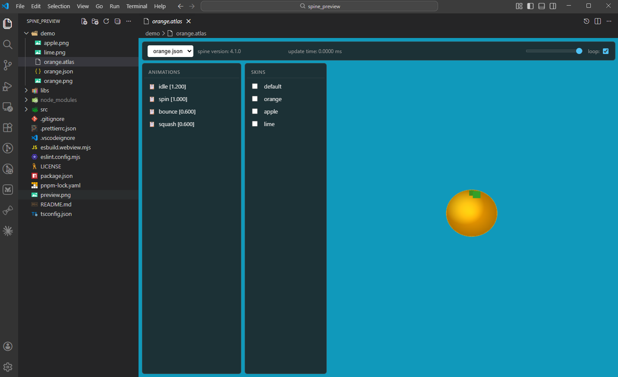Toggle the bottom panel

tap(542, 6)
